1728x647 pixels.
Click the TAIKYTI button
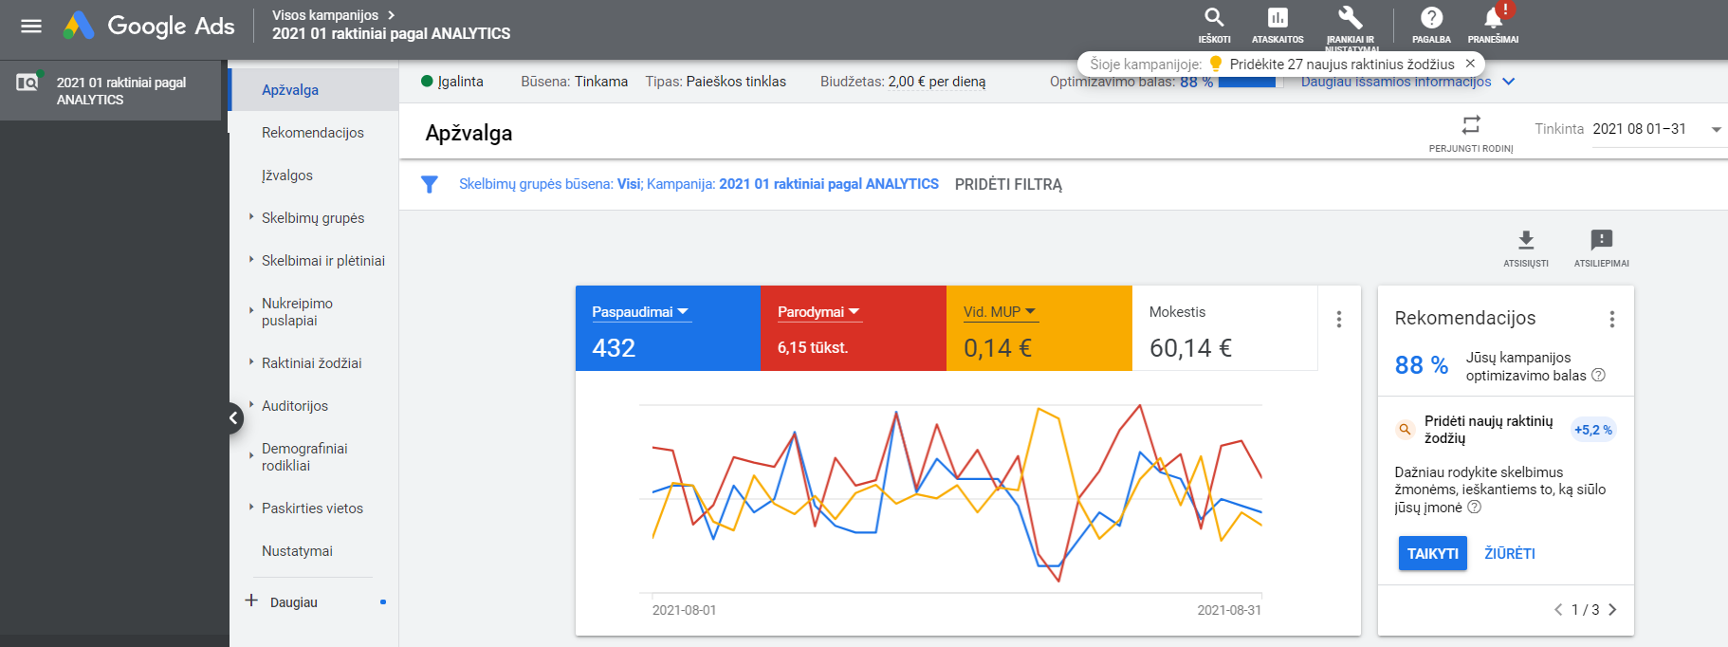[1432, 553]
